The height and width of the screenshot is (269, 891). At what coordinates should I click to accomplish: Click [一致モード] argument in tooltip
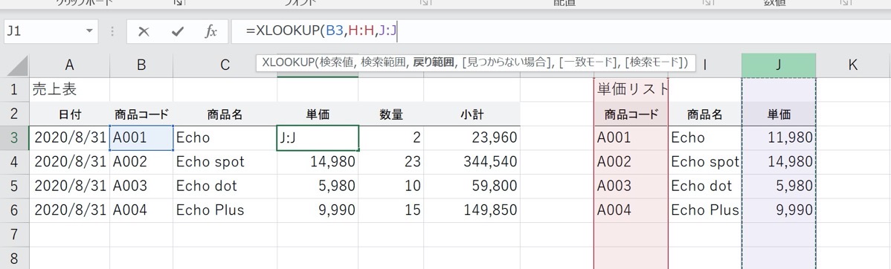coord(589,62)
